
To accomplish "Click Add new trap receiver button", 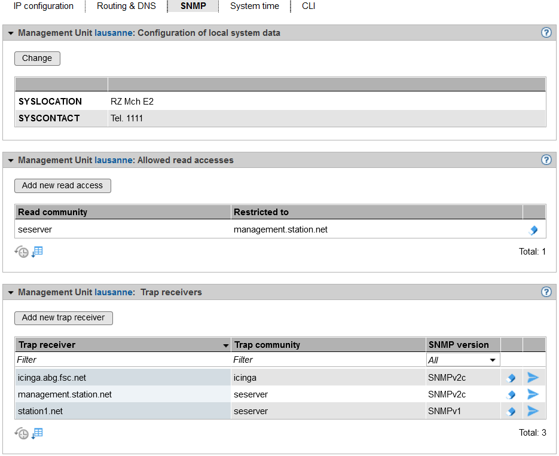I will pos(63,318).
